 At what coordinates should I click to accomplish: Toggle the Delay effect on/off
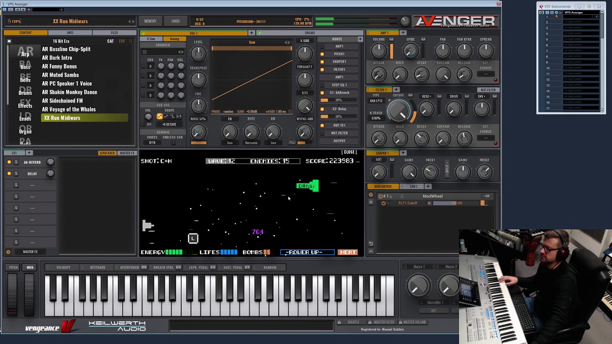pyautogui.click(x=9, y=173)
